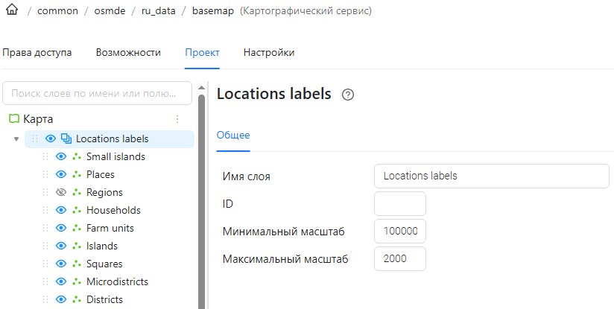Screen dimensions: 614x309
Task: Click the Минимальный масштаб input field
Action: coord(400,231)
